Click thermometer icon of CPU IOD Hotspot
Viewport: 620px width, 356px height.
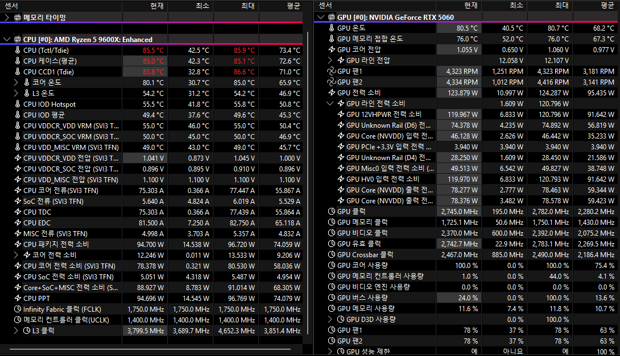coord(18,104)
